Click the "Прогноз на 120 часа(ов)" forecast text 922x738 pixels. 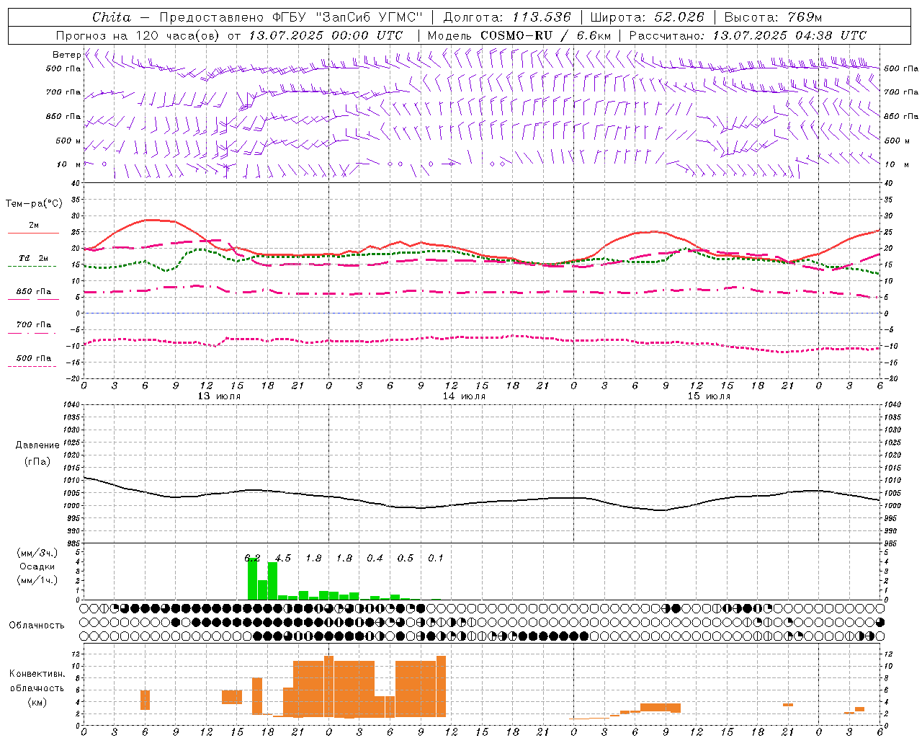point(138,35)
